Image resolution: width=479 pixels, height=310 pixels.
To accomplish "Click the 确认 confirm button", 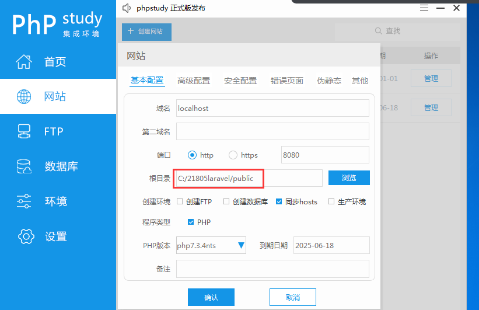I will pos(211,297).
